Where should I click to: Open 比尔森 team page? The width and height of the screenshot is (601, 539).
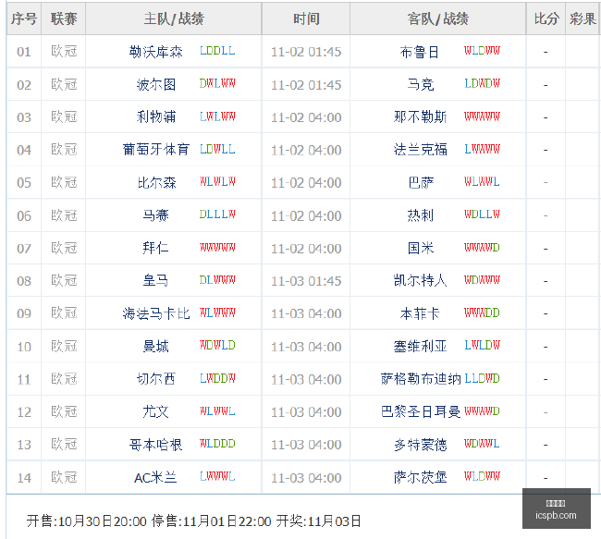point(156,182)
